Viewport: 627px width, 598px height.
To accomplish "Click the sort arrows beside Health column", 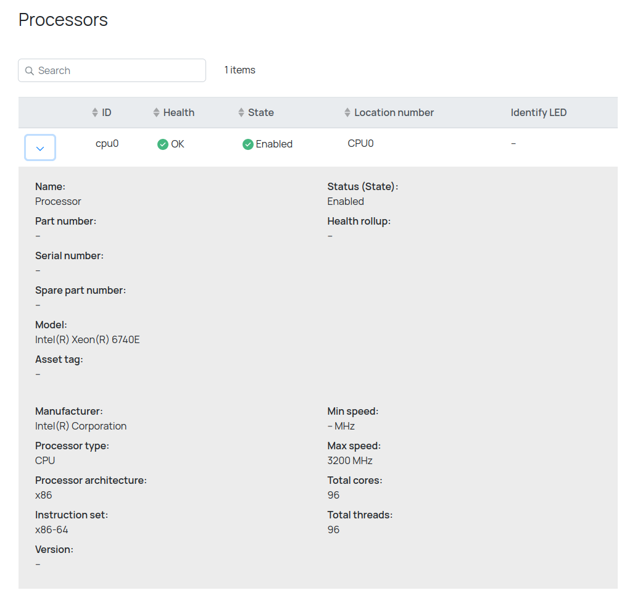I will click(156, 113).
